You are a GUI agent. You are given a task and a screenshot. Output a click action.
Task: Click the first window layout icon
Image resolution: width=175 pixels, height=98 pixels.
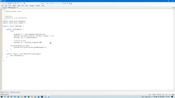point(63,3)
